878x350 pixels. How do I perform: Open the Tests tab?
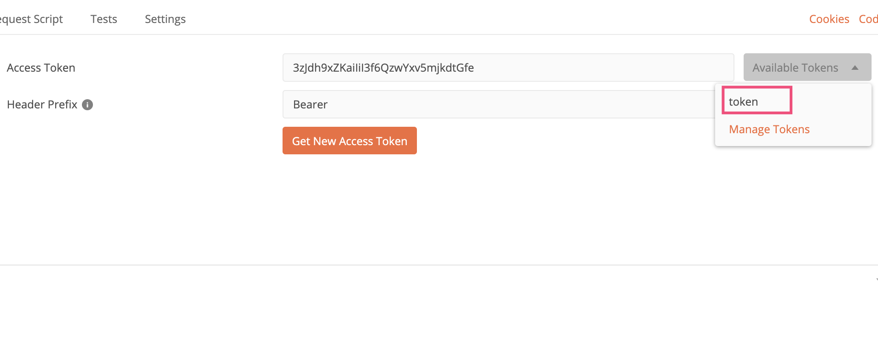pos(104,19)
